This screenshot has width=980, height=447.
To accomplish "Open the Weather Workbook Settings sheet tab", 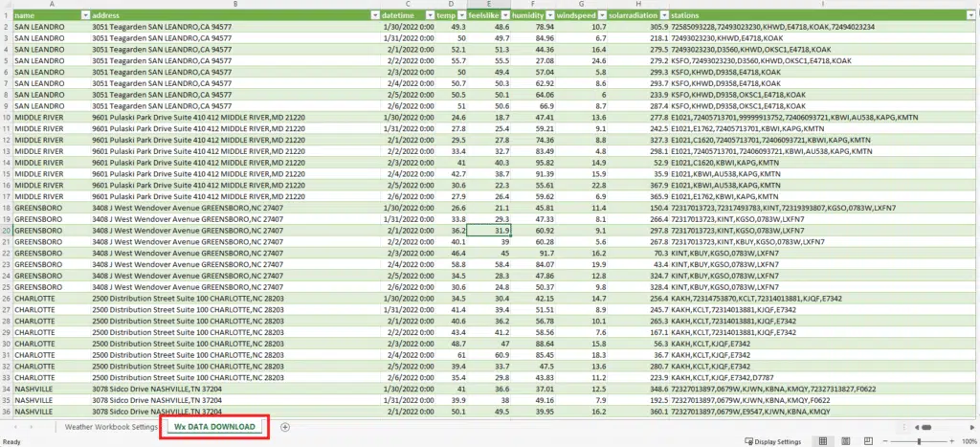I will coord(111,426).
